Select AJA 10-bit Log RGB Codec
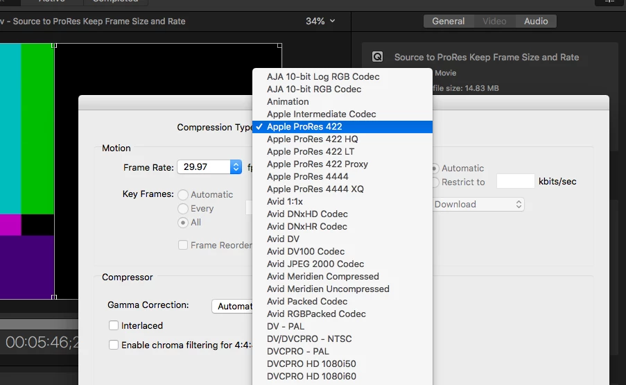The image size is (626, 385). click(342, 77)
